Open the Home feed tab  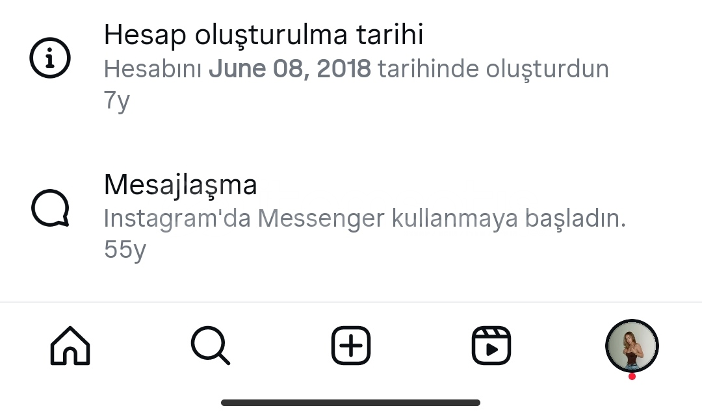point(70,346)
